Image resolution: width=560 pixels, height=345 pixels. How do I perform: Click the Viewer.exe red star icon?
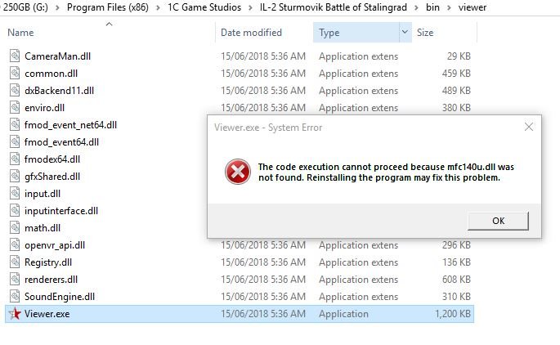point(14,314)
